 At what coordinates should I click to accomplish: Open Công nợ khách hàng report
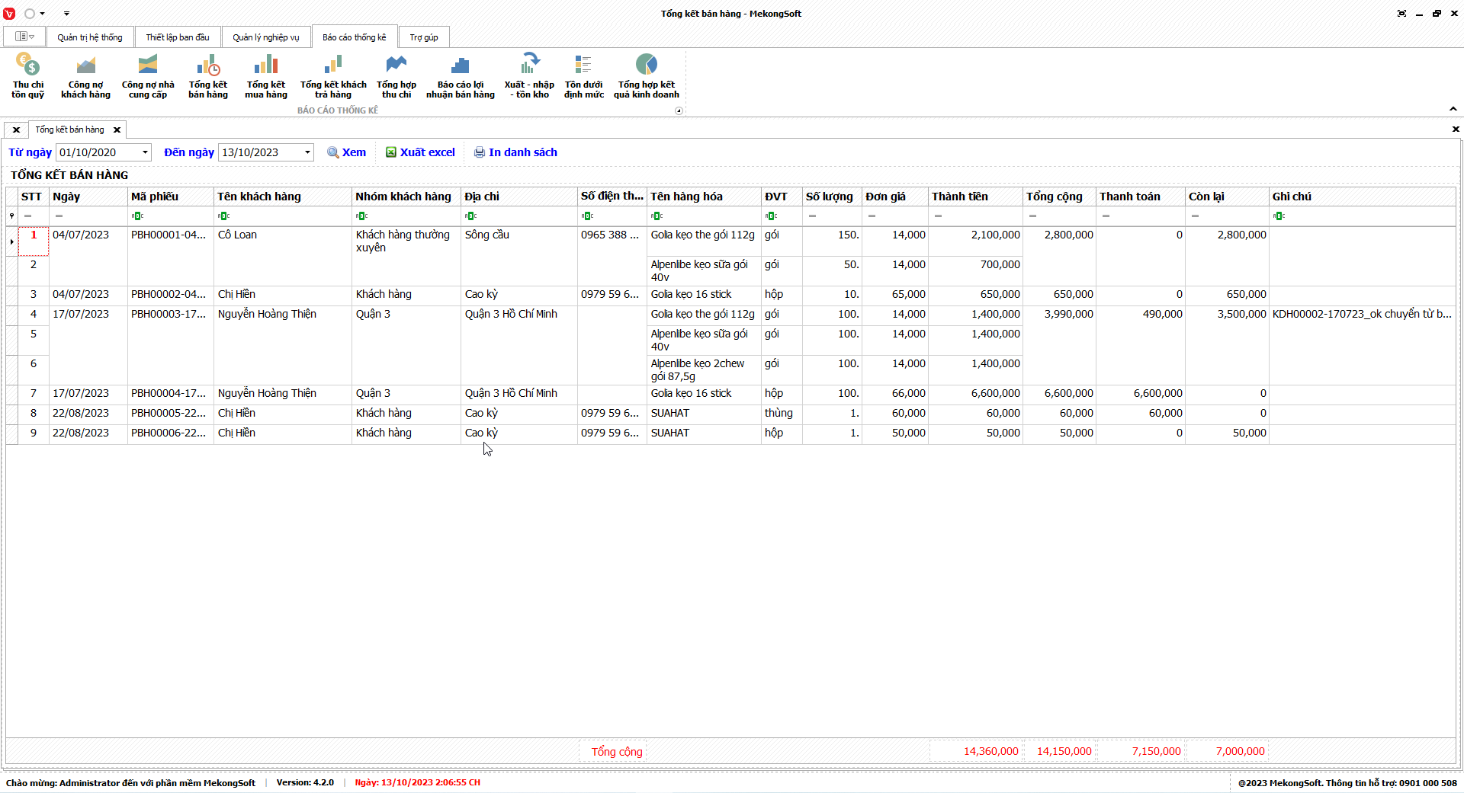click(85, 75)
